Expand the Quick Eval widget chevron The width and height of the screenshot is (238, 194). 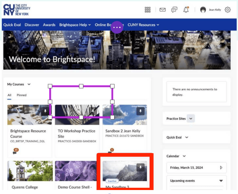pos(187,137)
